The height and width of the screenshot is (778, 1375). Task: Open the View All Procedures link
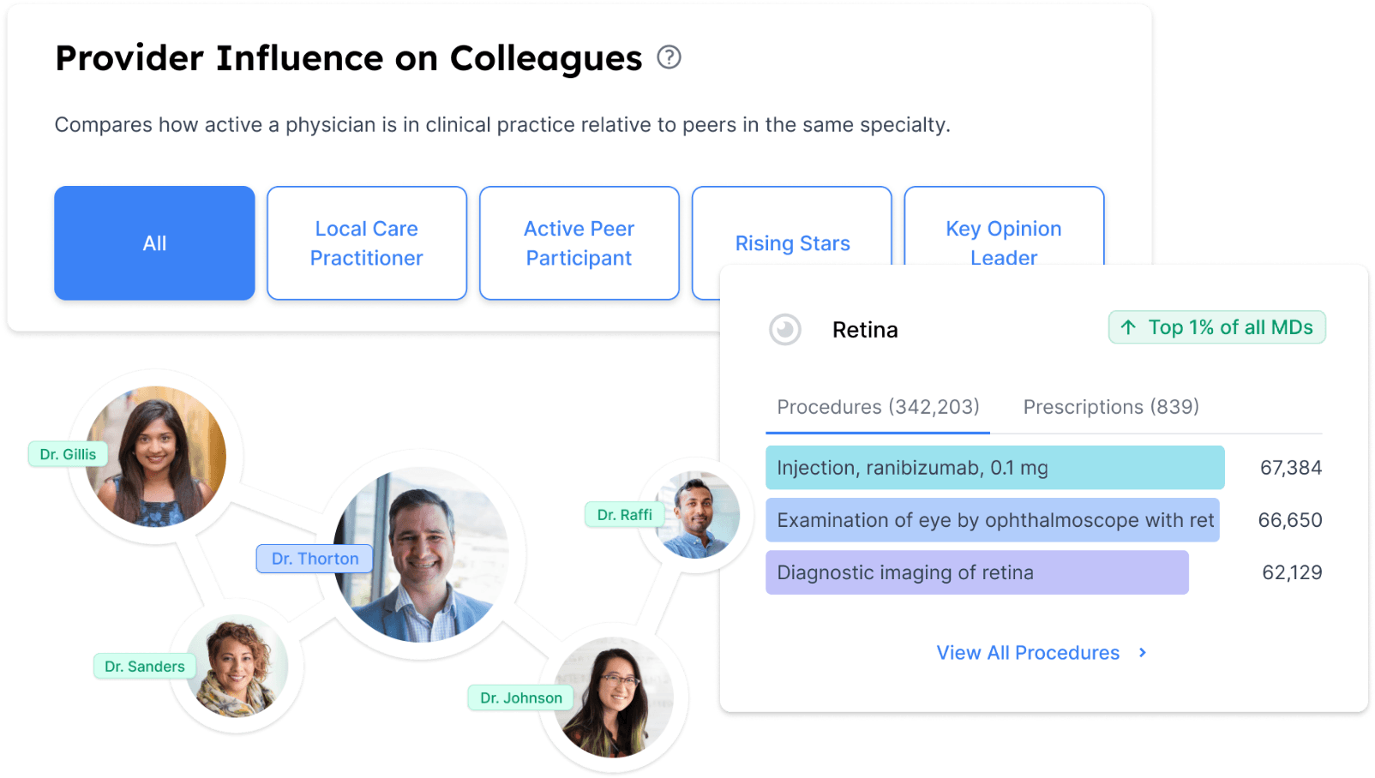1028,653
